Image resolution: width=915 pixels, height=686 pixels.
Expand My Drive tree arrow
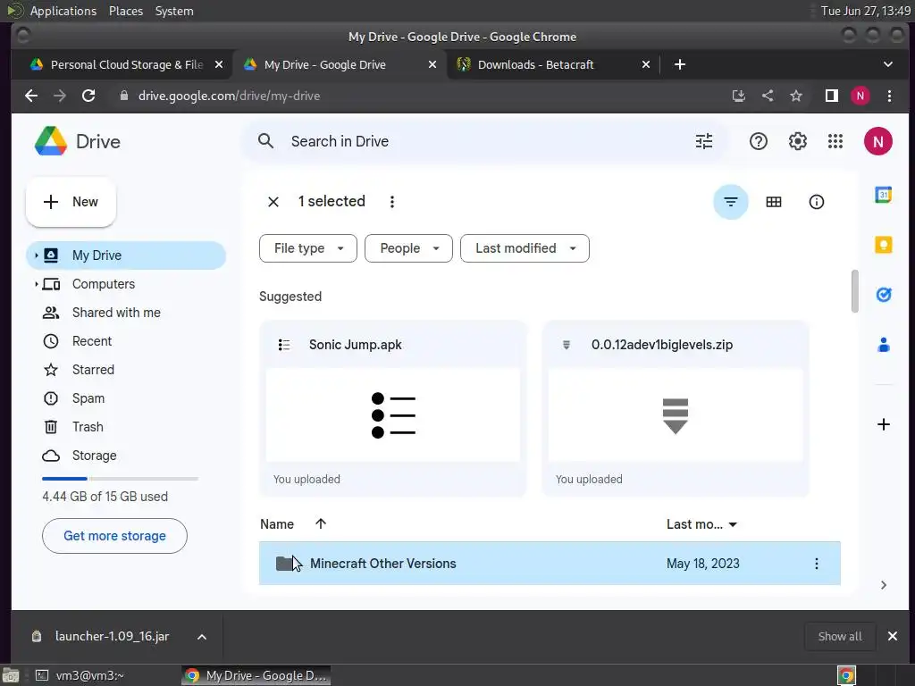[x=36, y=255]
